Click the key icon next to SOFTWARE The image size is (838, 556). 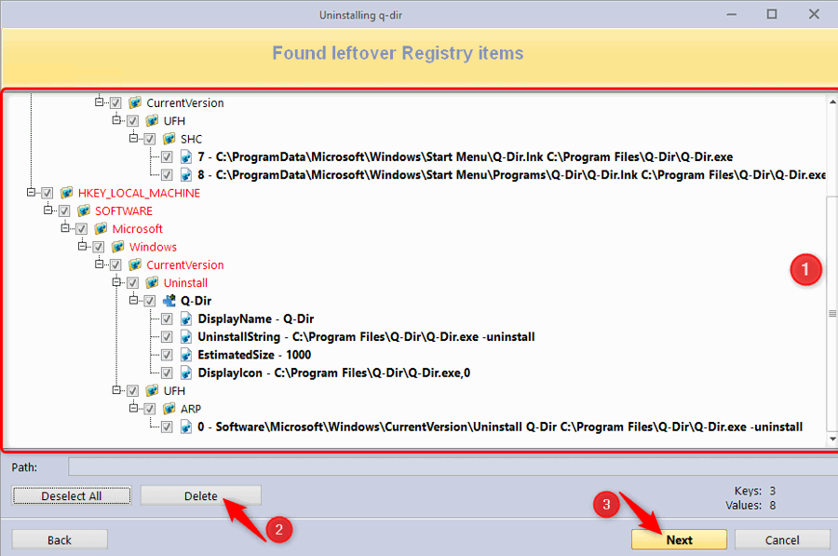pyautogui.click(x=84, y=210)
